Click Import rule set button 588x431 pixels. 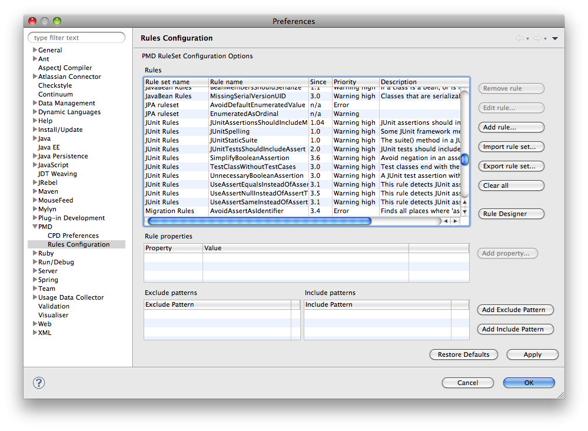tap(510, 147)
